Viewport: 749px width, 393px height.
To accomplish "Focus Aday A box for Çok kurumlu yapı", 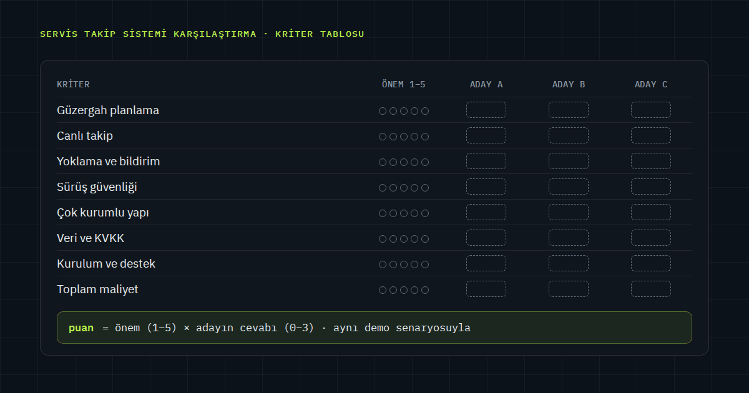I will 486,212.
